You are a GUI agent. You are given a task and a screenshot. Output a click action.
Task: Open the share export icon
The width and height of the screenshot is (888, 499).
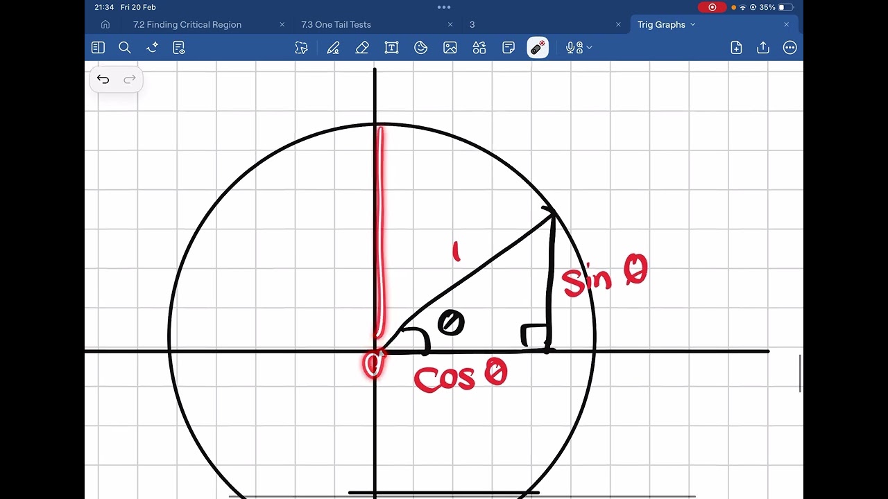click(x=763, y=48)
